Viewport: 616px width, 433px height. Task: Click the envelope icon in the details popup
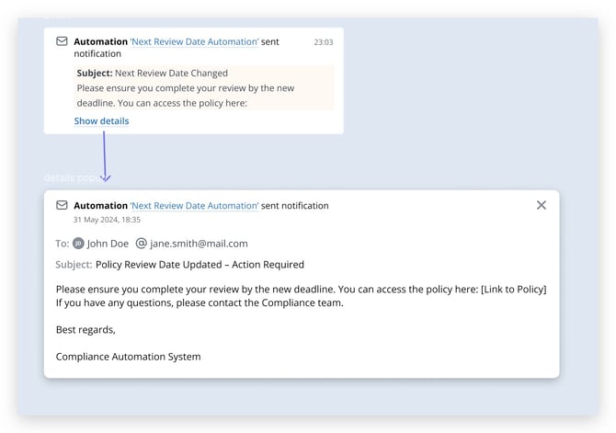[62, 205]
